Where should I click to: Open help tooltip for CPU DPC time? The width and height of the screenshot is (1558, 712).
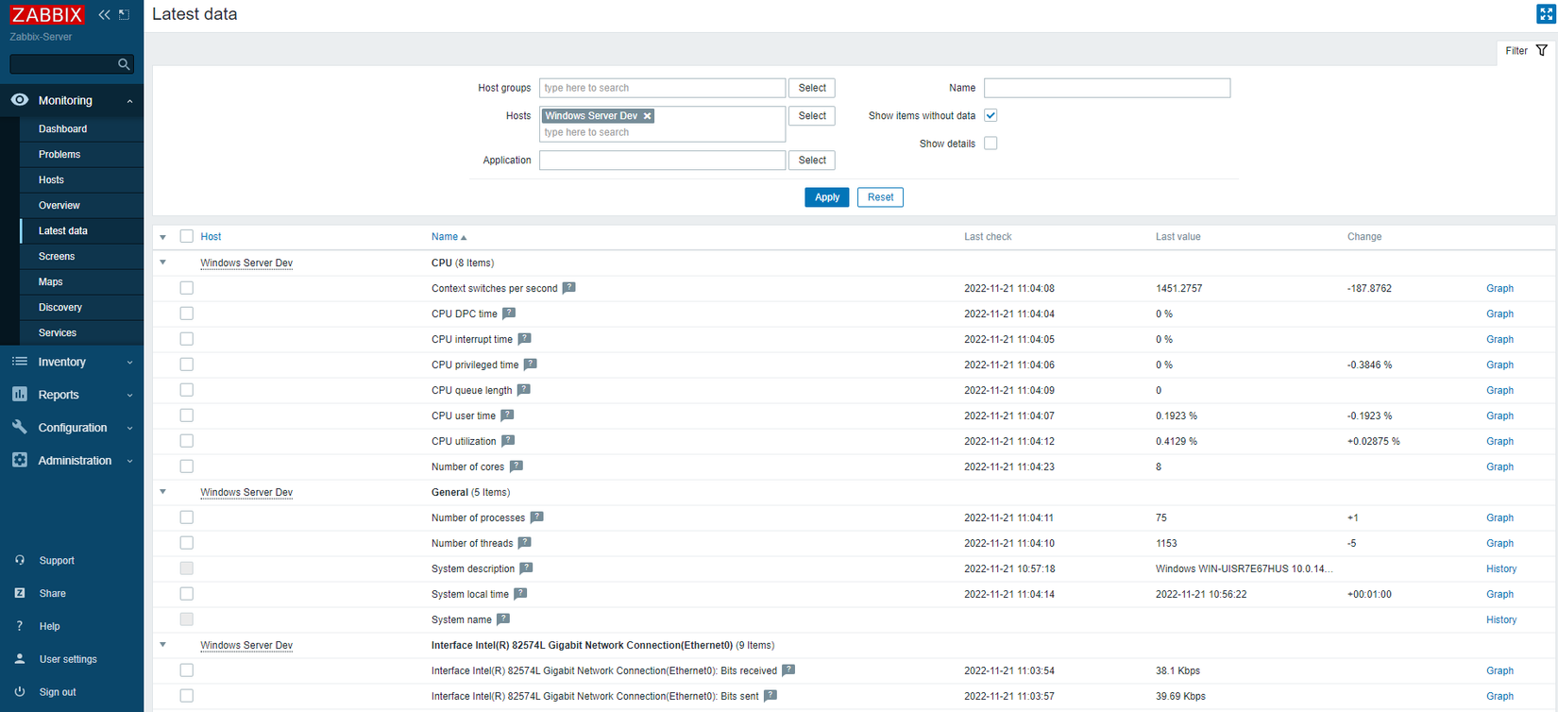509,314
